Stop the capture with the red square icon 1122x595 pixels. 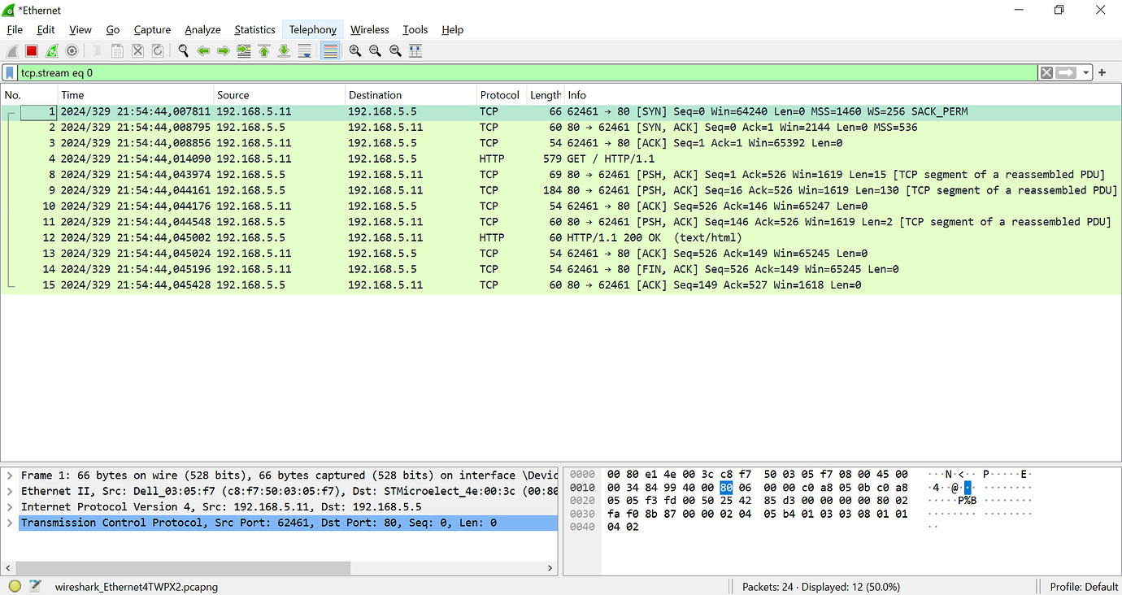tap(32, 50)
